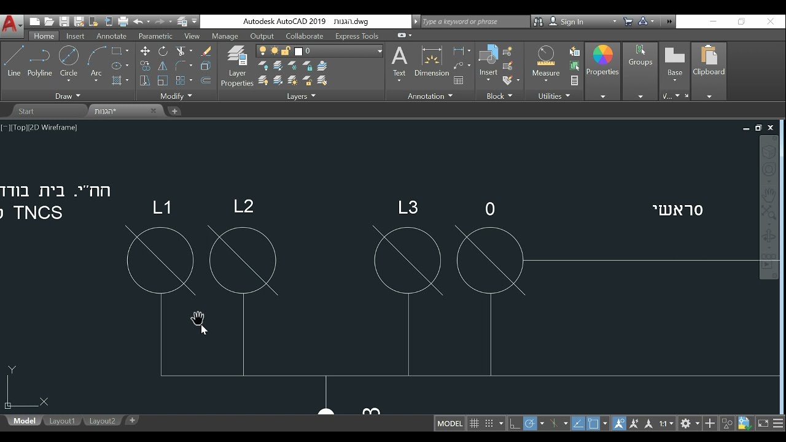The image size is (786, 442).
Task: Toggle auto-add annotation scales
Action: coord(634,424)
